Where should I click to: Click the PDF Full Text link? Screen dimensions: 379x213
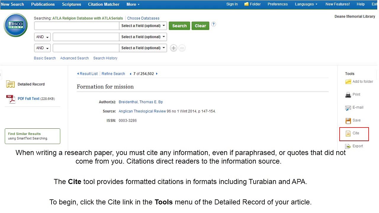tap(28, 99)
